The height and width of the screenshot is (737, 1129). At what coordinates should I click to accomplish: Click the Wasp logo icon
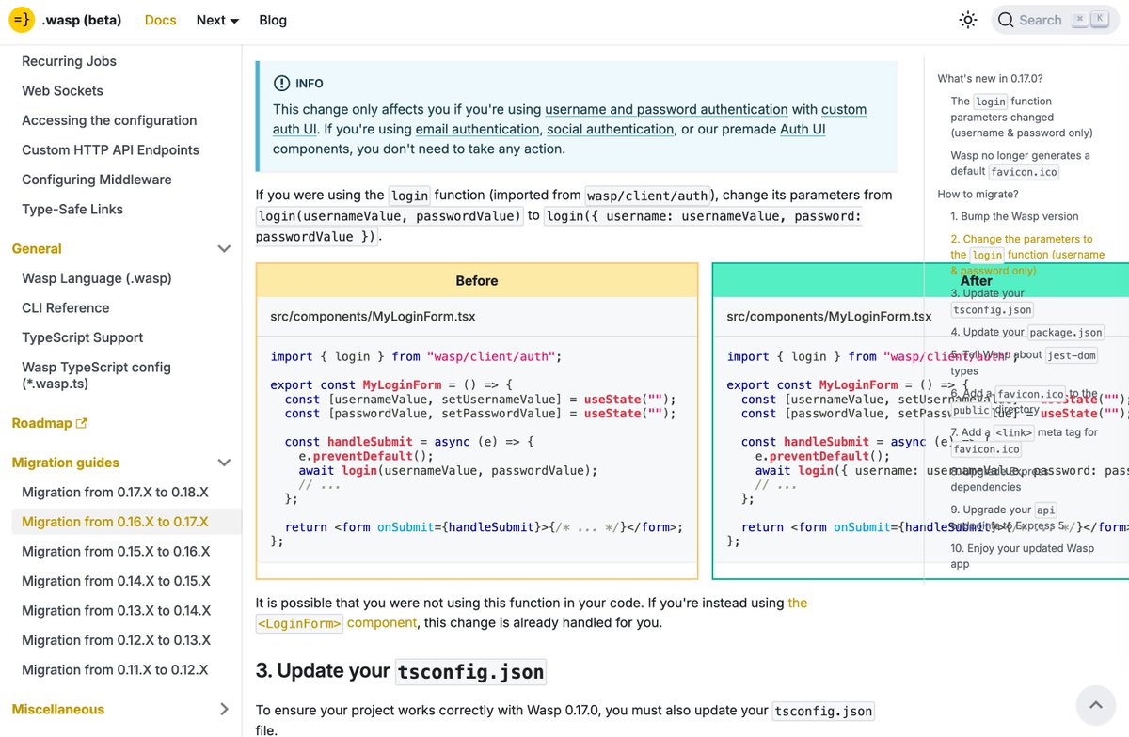pos(22,20)
